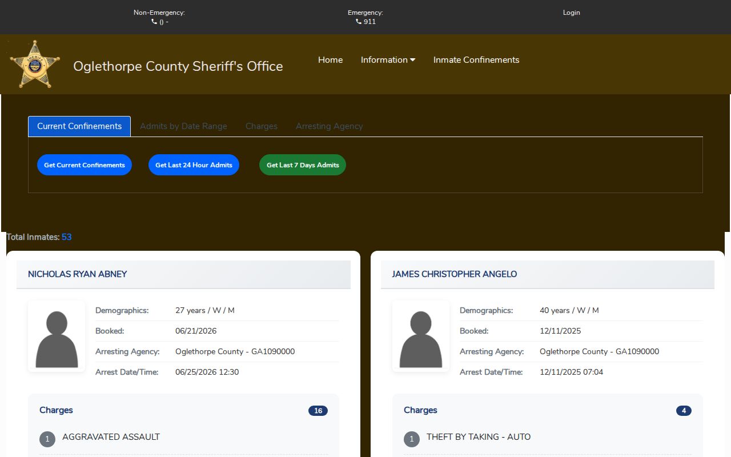Open the Login link
This screenshot has width=731, height=457.
tap(572, 13)
